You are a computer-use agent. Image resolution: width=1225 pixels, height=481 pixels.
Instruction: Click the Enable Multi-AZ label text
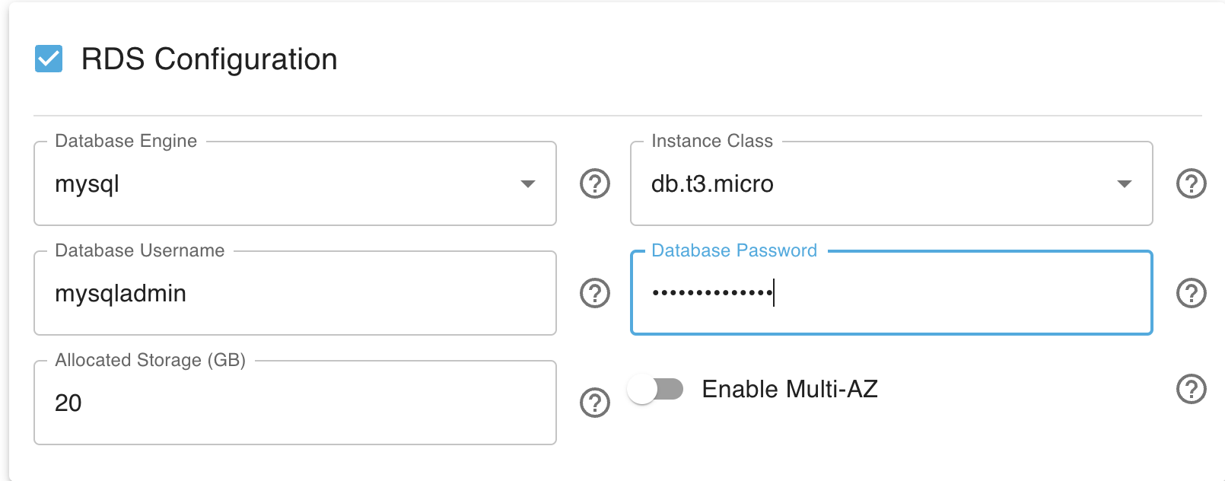[x=789, y=389]
